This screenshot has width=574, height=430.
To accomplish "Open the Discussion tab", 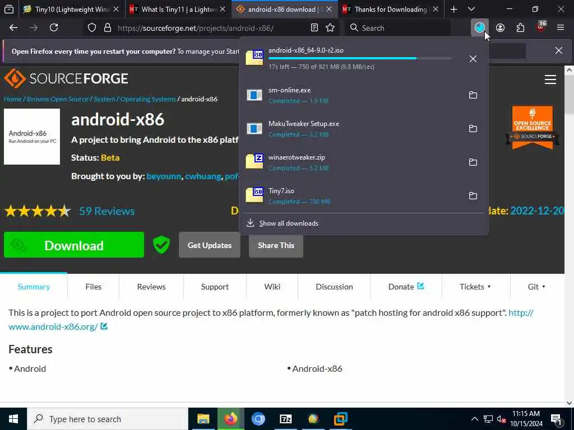I will pos(334,287).
